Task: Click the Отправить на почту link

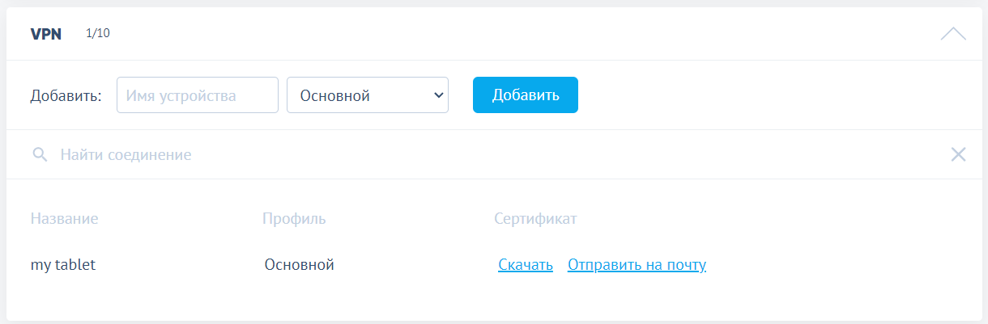Action: coord(637,265)
